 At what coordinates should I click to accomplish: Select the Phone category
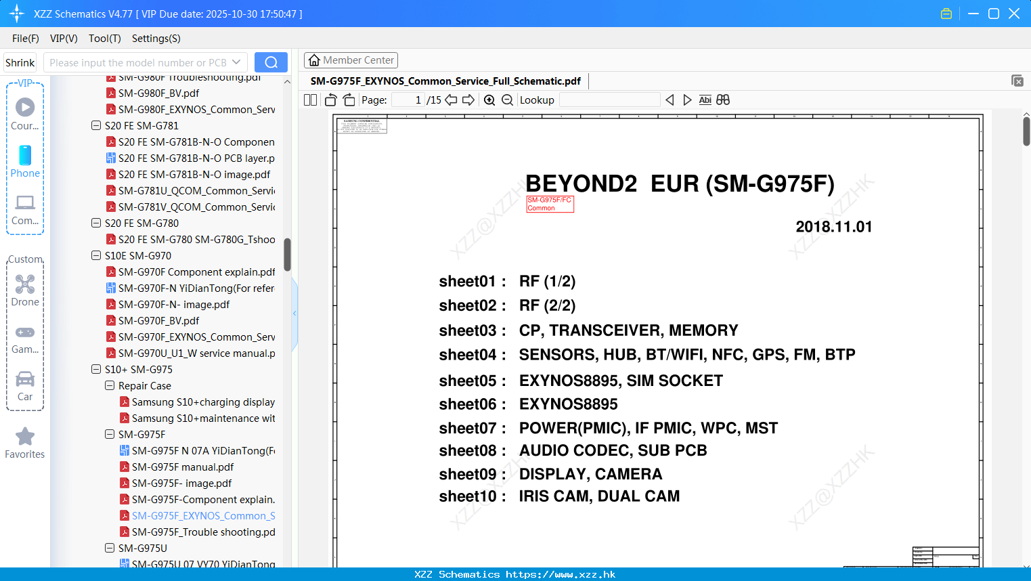coord(25,162)
